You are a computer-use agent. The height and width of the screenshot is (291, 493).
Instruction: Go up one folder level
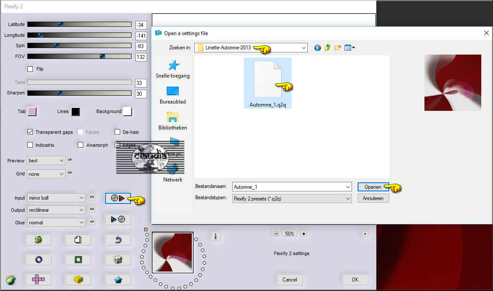pos(327,48)
